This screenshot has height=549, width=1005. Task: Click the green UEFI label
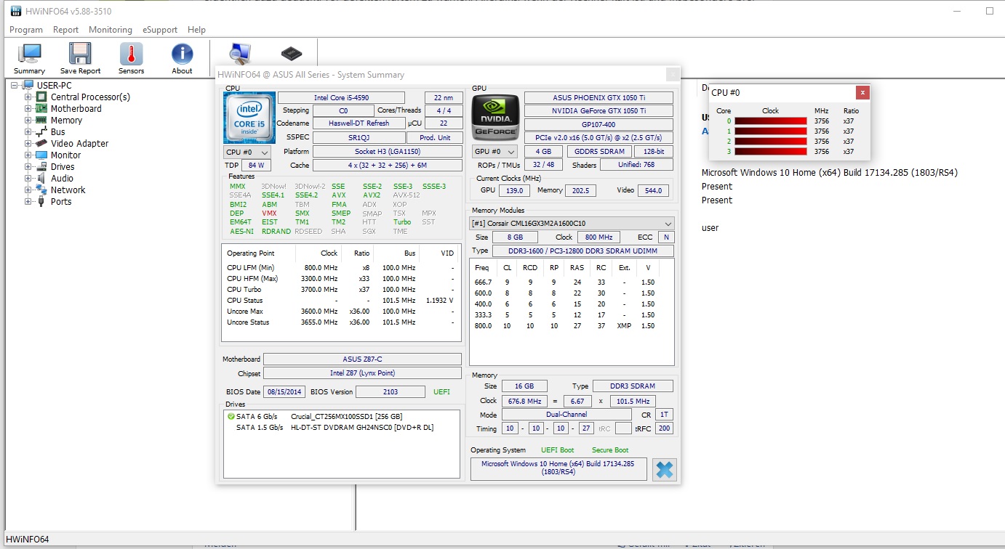[x=442, y=392]
